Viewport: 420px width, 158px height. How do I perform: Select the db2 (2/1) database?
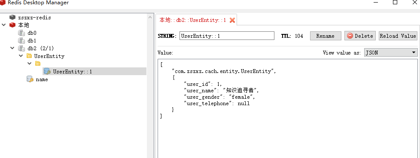[x=41, y=49]
